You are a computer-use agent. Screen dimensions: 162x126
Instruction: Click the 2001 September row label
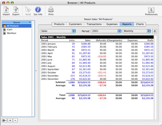pyautogui.click(x=50, y=69)
